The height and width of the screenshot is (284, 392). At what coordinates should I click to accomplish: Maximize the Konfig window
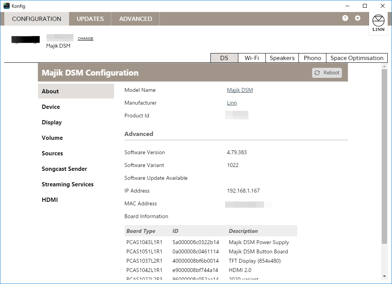click(x=365, y=6)
